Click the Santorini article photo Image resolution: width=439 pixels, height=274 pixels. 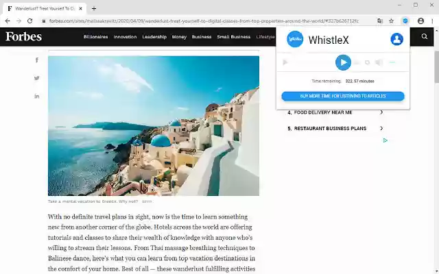tap(154, 126)
